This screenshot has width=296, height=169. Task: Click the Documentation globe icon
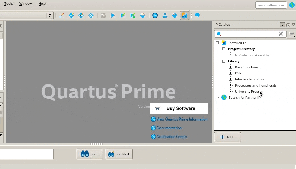click(153, 128)
